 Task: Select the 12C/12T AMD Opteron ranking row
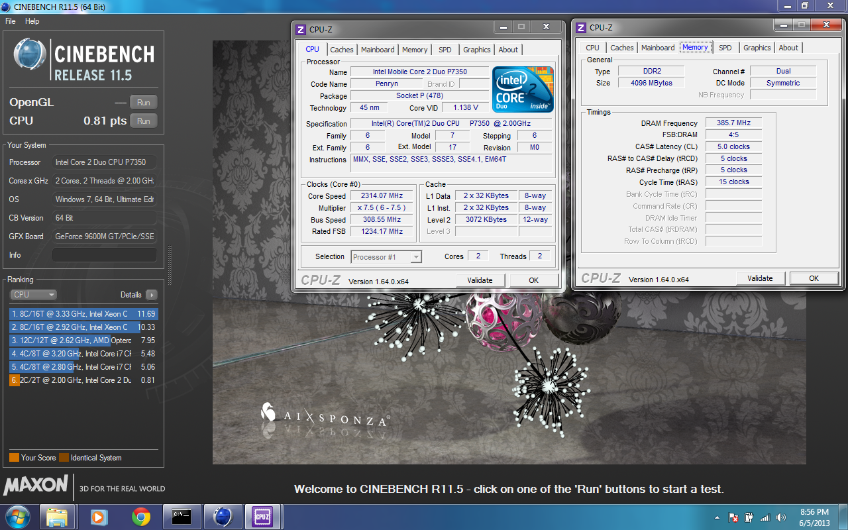click(x=84, y=341)
